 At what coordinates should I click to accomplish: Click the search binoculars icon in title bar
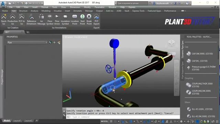pos(150,3)
